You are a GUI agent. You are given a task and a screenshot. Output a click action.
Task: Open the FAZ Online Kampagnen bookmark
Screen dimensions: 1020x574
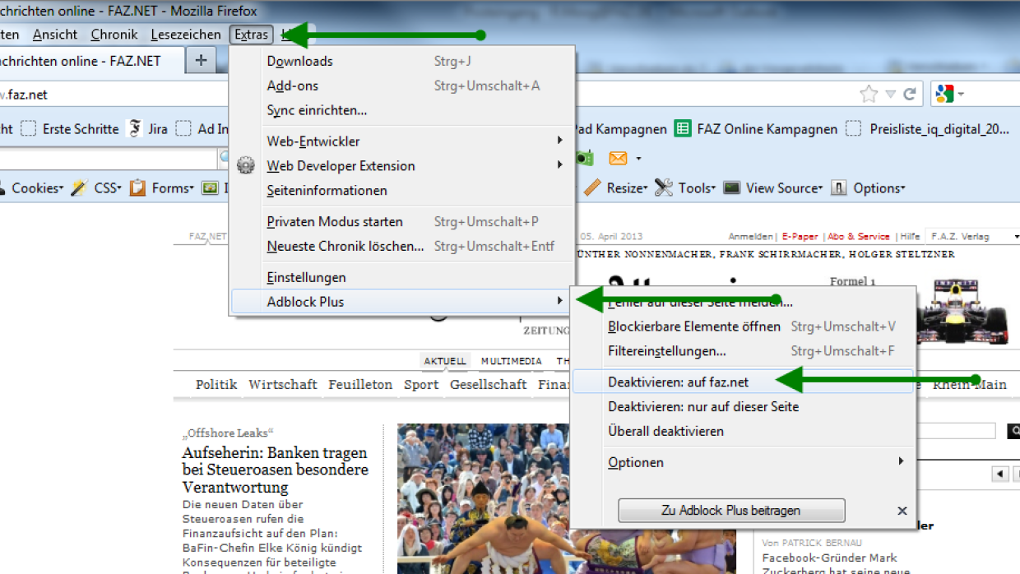(756, 129)
